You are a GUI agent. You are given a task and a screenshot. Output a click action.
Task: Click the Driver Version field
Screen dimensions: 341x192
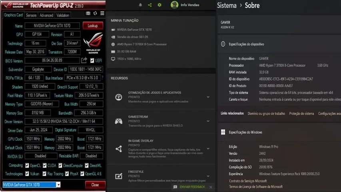tap(64, 121)
